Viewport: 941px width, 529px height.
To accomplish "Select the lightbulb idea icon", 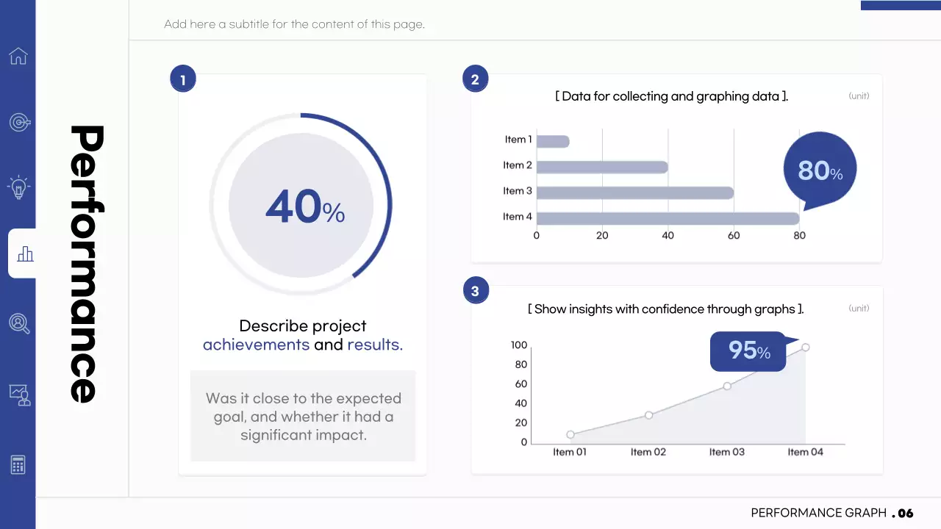I will pos(18,187).
